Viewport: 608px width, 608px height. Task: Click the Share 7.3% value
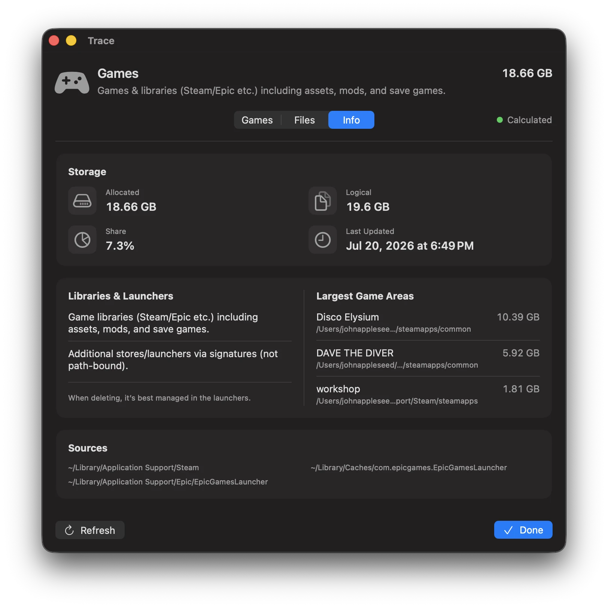coord(120,246)
